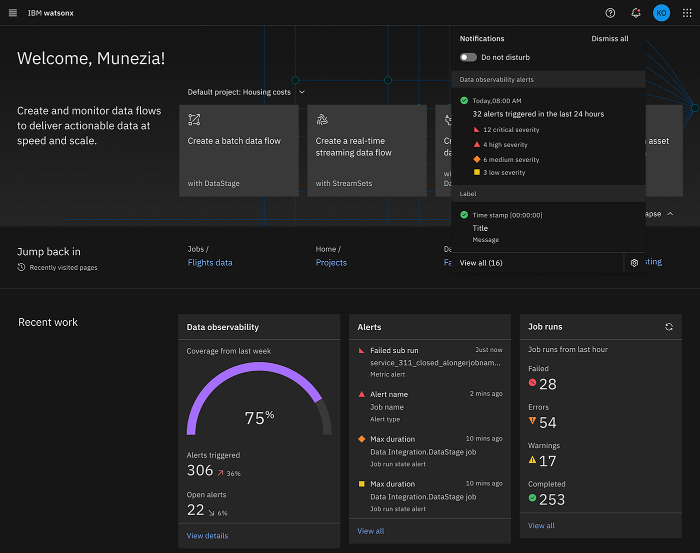This screenshot has height=553, width=700.
Task: Click the Data observability alerts header
Action: 548,80
